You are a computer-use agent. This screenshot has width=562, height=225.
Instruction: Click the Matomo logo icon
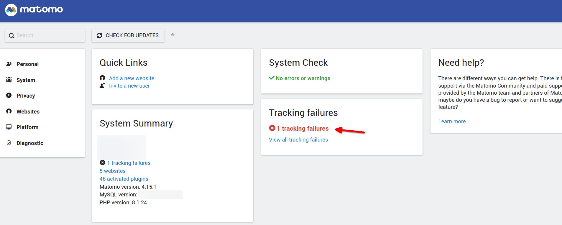pos(11,10)
